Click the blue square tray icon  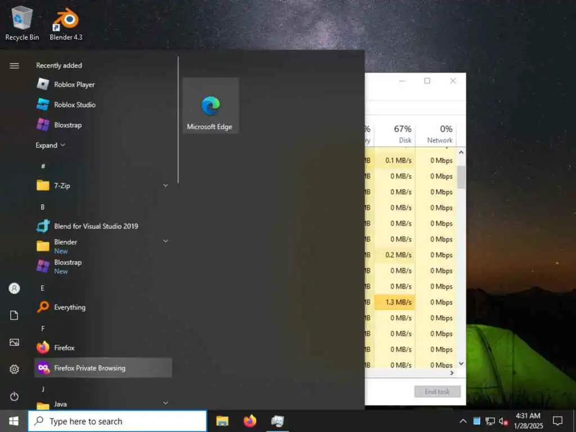(476, 421)
